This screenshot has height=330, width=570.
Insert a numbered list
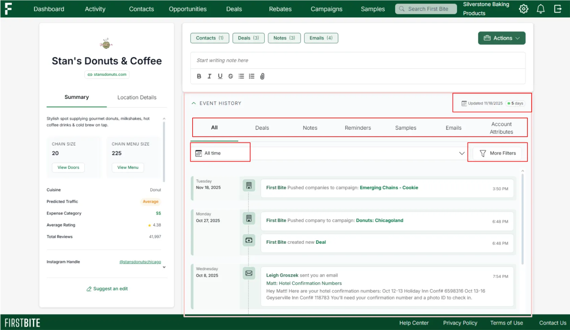tap(251, 76)
